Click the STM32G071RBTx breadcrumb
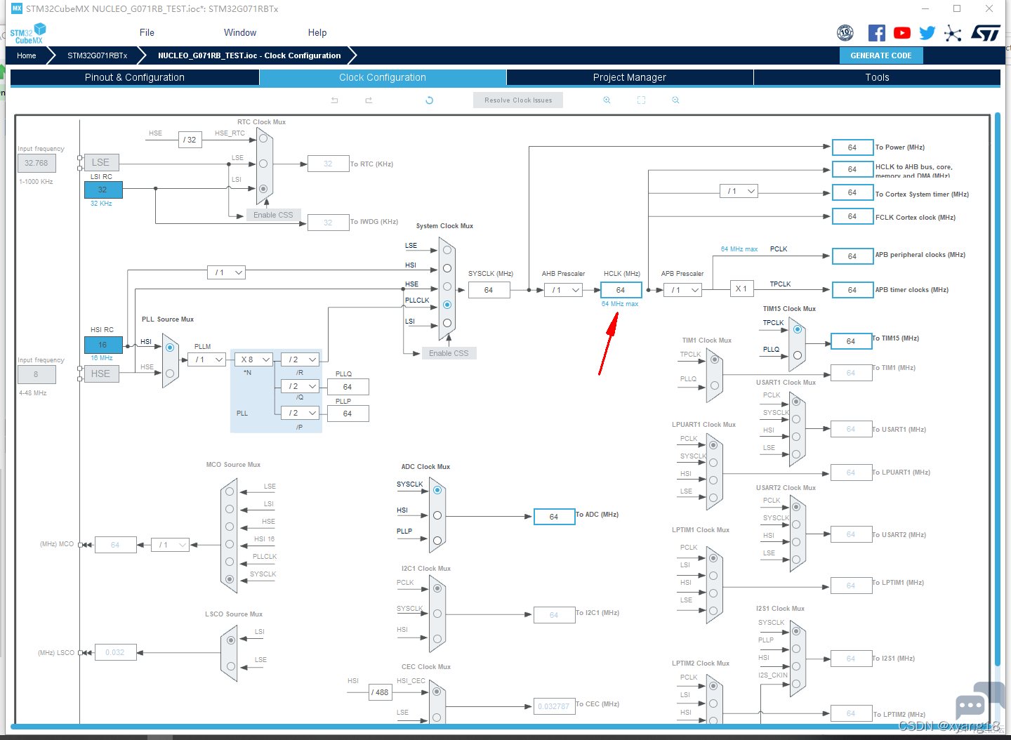 click(98, 55)
